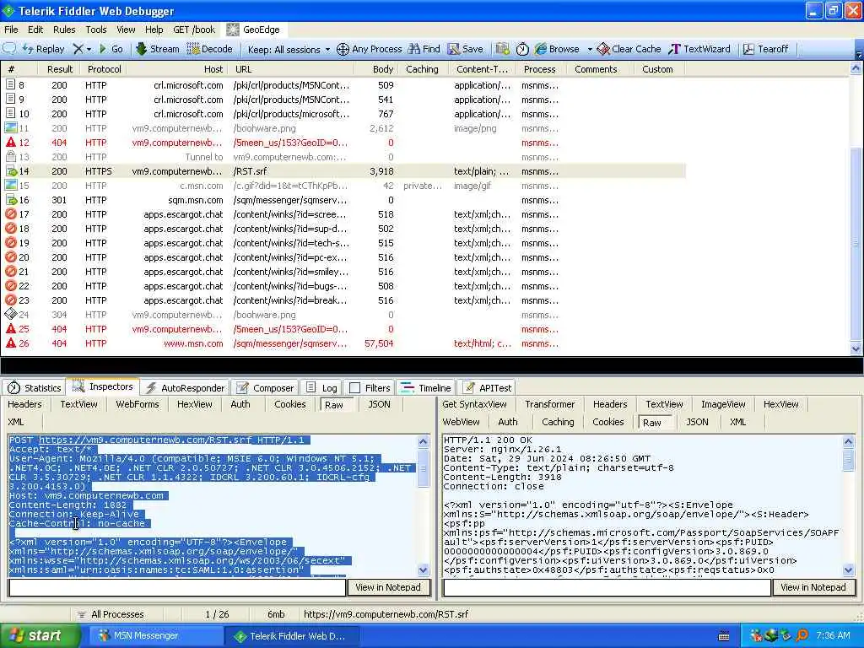Click the response pane search input field
The height and width of the screenshot is (648, 864).
tap(607, 587)
